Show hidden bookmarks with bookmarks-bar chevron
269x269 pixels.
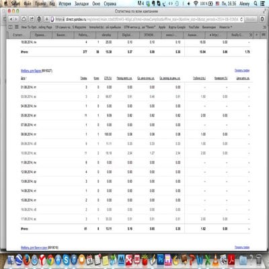(x=264, y=27)
